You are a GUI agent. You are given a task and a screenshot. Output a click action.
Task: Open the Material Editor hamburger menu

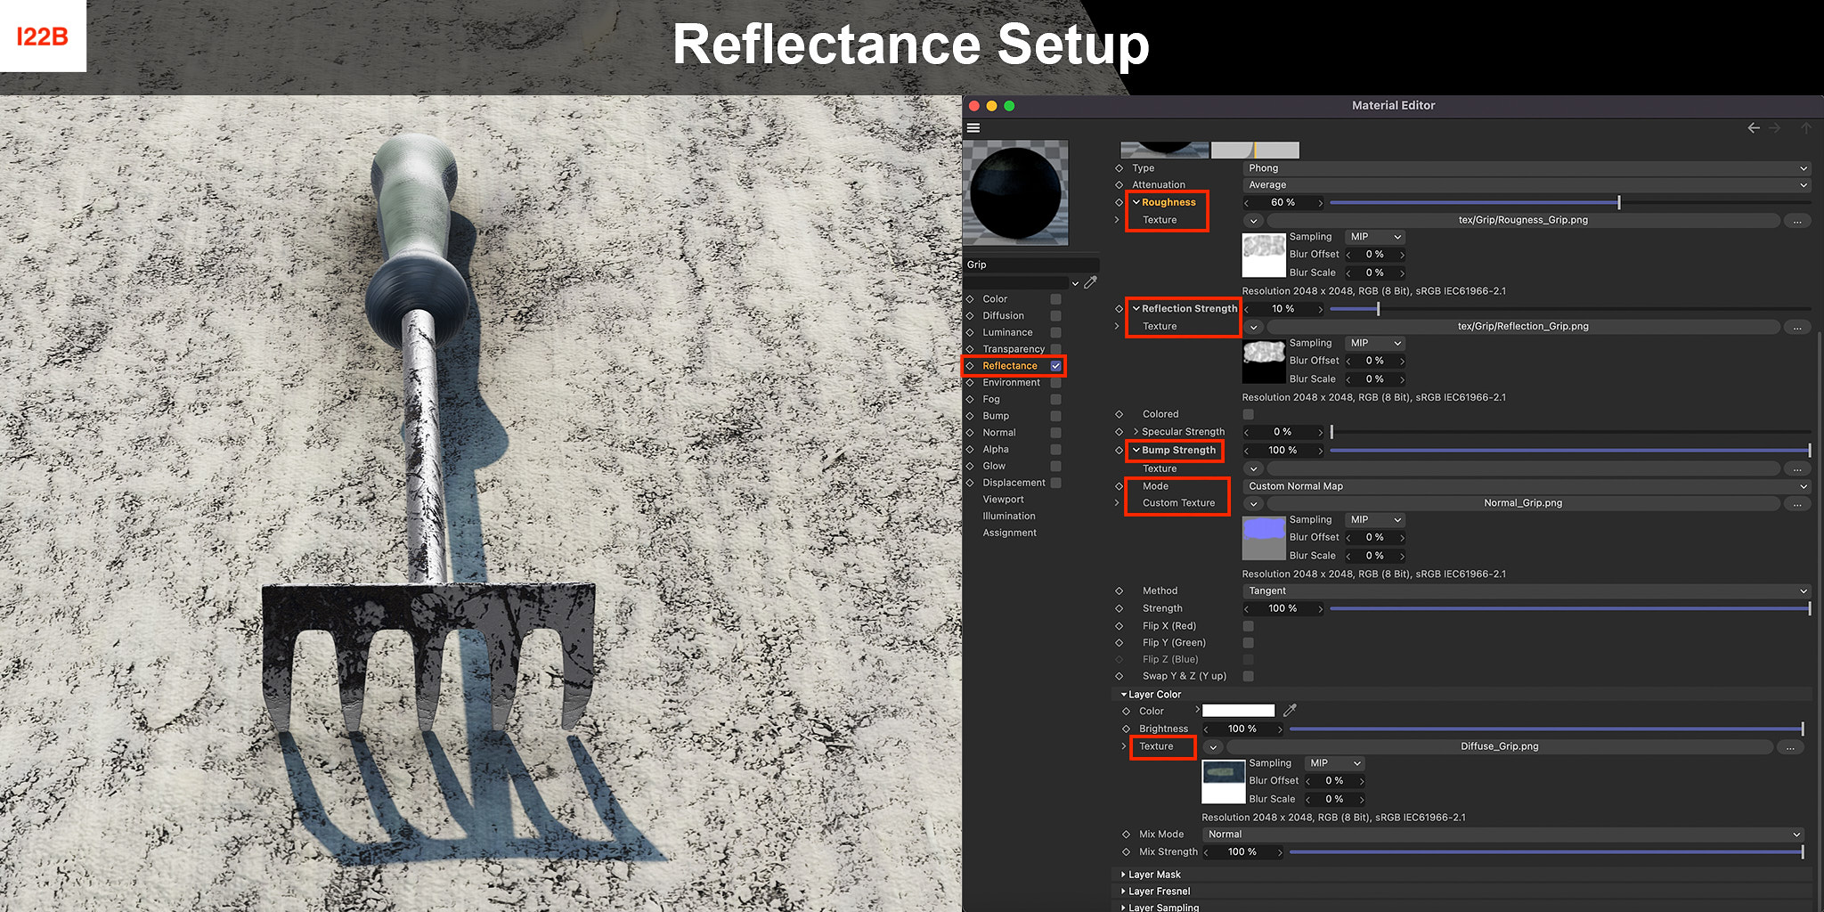click(973, 128)
